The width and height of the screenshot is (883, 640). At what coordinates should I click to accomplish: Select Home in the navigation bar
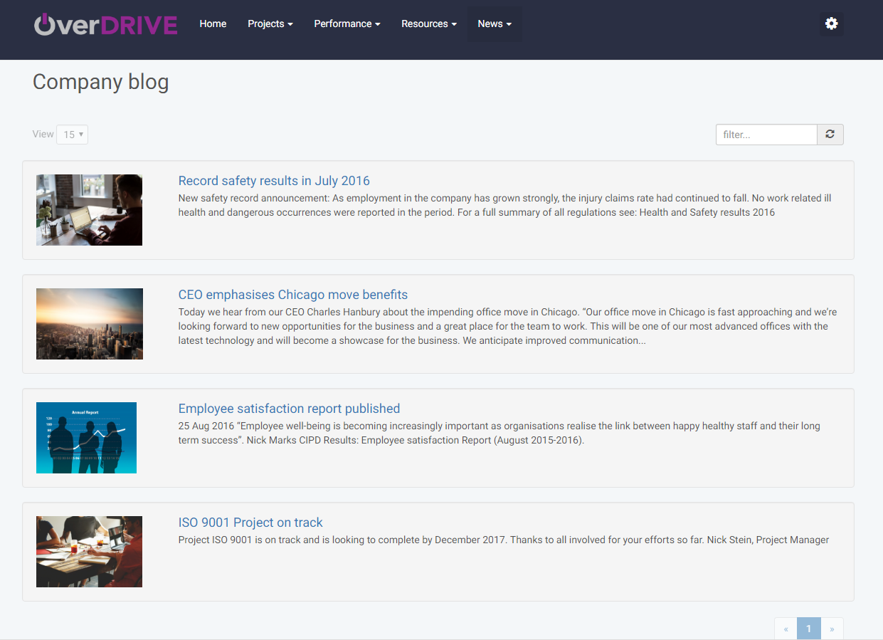click(213, 23)
